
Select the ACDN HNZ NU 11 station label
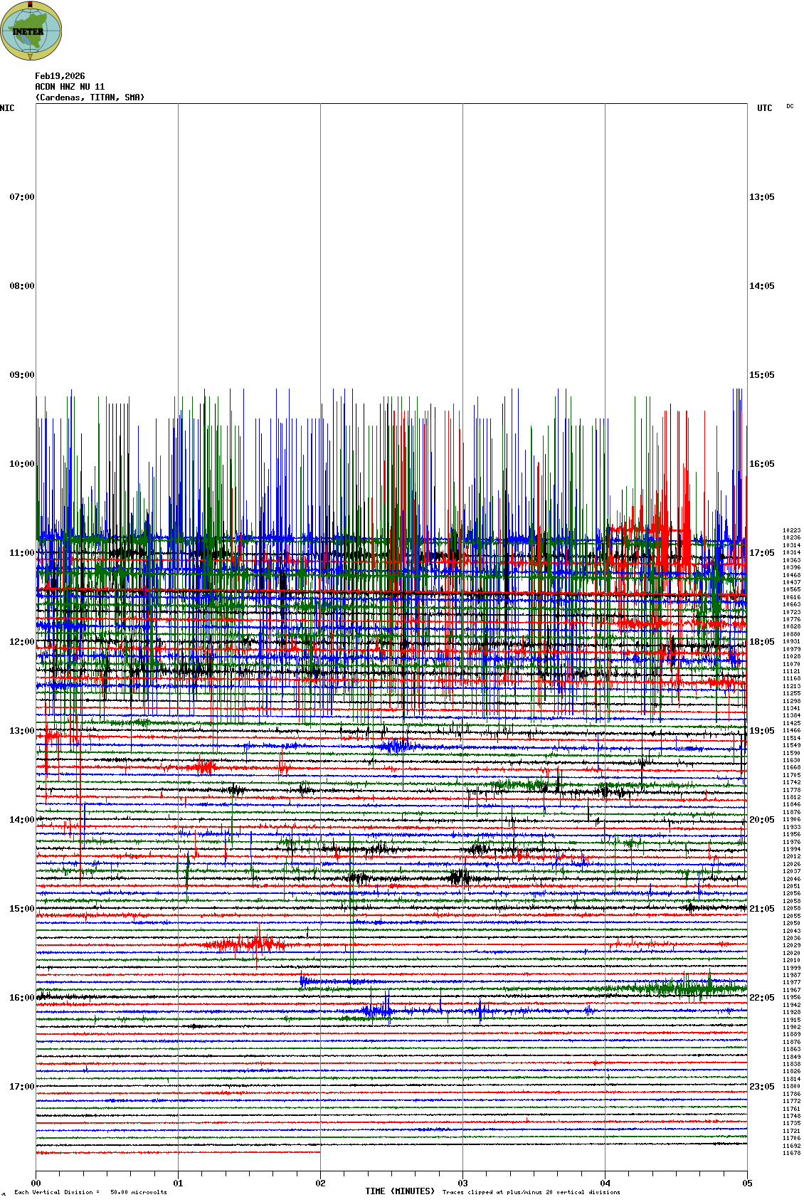70,87
